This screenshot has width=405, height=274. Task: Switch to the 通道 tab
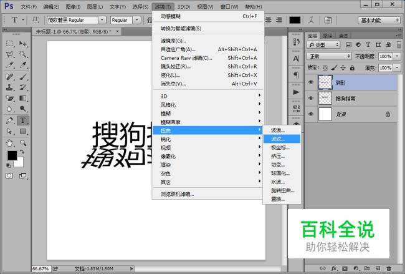coord(343,36)
